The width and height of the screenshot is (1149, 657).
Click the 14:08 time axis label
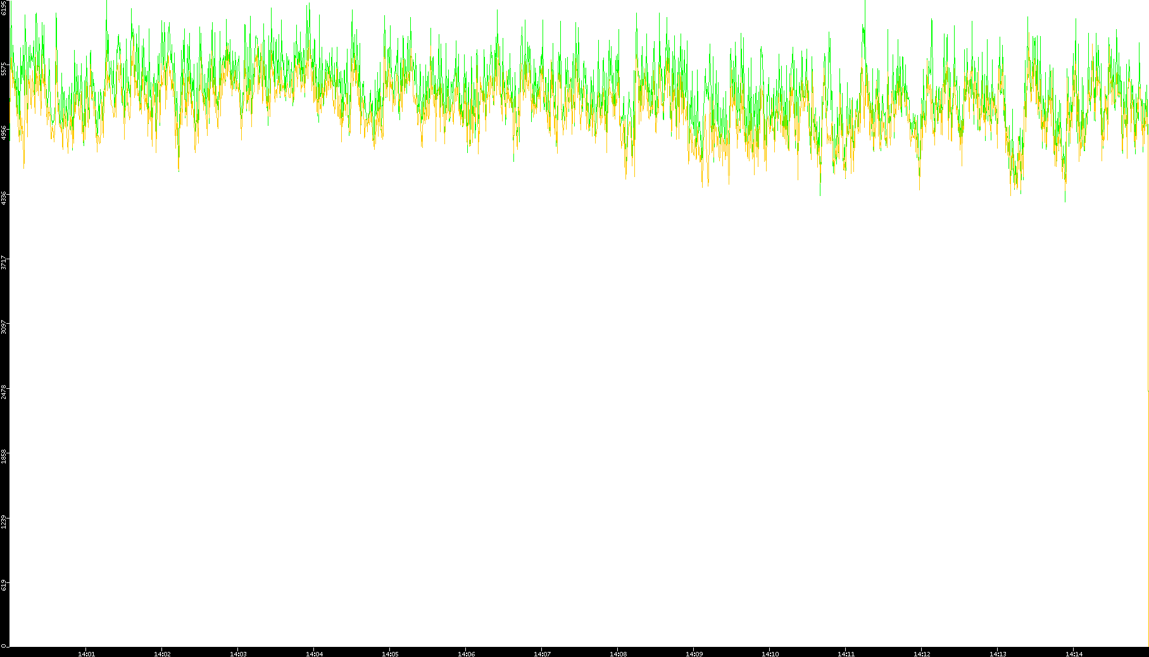click(x=618, y=654)
